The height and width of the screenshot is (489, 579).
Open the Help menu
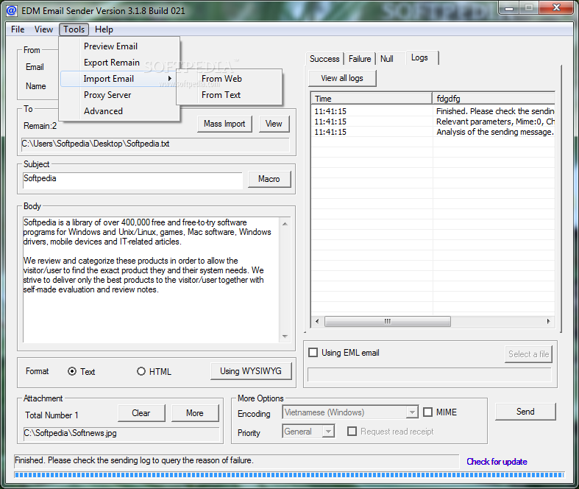click(x=104, y=29)
